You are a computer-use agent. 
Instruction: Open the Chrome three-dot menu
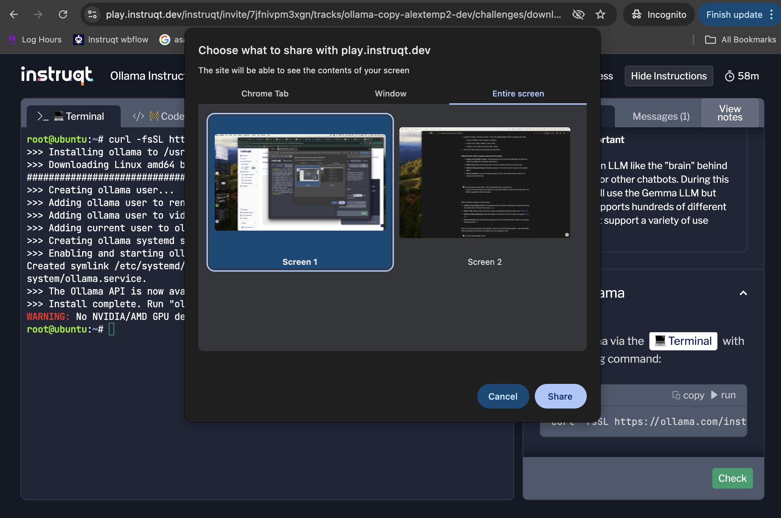[x=771, y=14]
